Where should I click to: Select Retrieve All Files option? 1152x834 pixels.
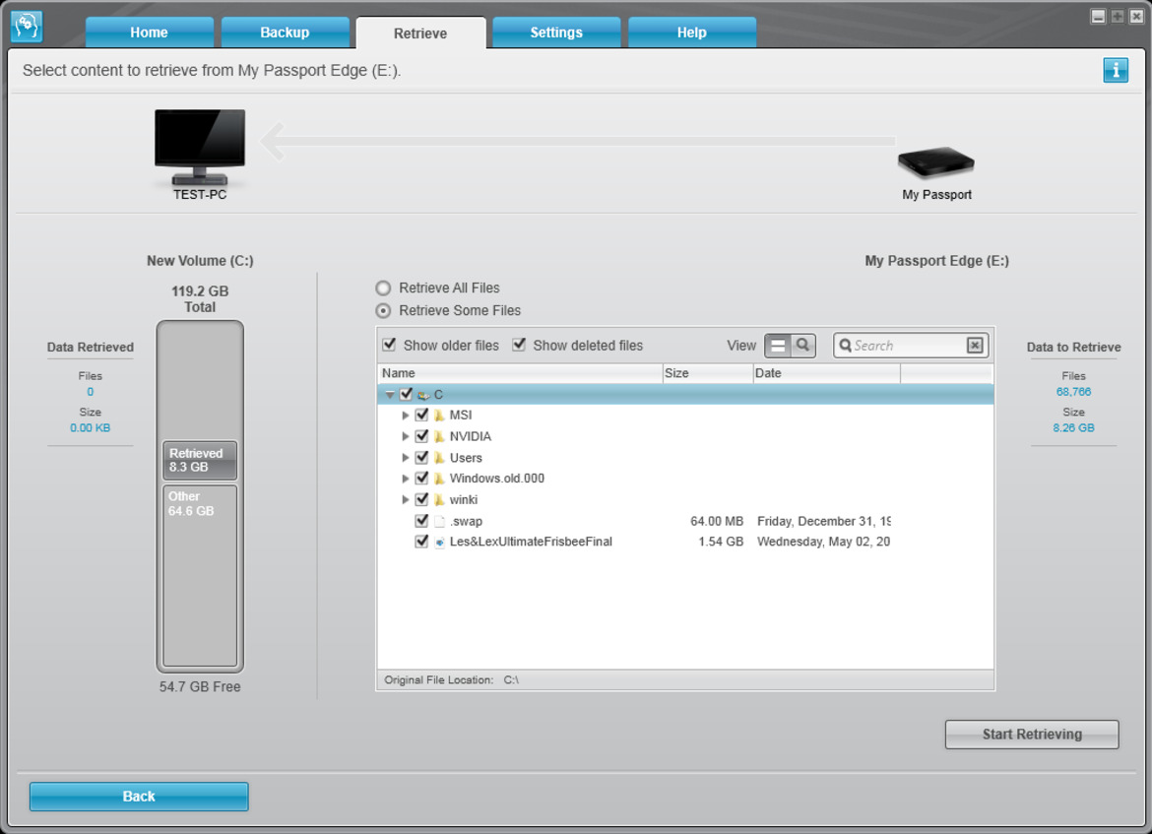point(383,289)
